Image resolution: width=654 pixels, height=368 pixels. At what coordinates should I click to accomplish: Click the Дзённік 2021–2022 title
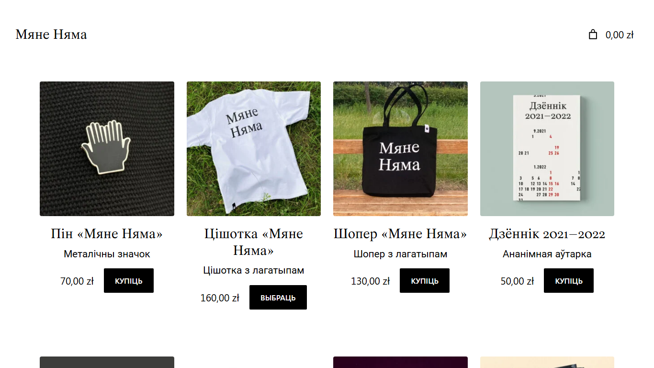(547, 234)
